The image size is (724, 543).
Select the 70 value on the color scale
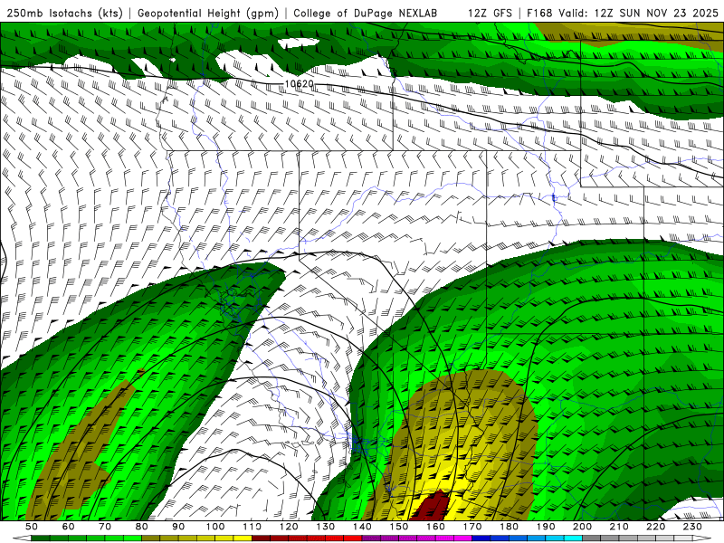105,527
